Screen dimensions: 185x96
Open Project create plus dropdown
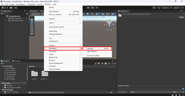tap(2, 63)
